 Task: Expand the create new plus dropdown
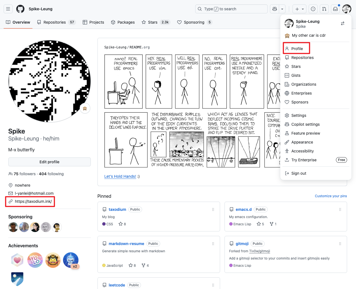coord(299,9)
